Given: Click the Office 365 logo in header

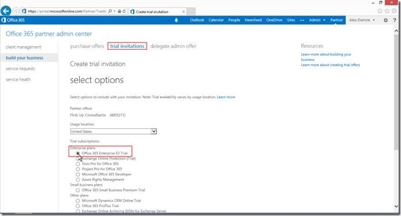Looking at the screenshot, I should click(13, 20).
